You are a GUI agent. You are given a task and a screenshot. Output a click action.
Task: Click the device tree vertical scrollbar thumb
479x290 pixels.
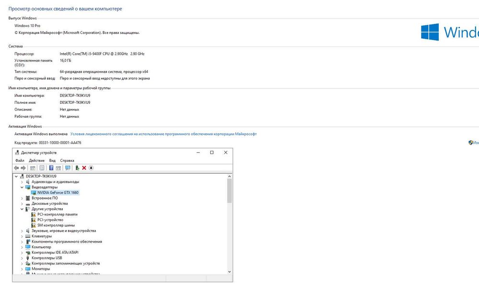pyautogui.click(x=229, y=191)
